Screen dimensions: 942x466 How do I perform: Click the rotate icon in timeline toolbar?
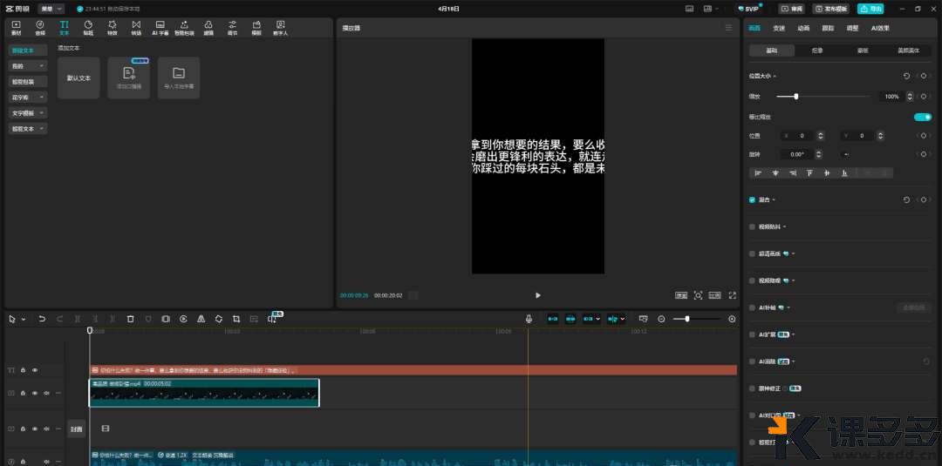pos(219,319)
